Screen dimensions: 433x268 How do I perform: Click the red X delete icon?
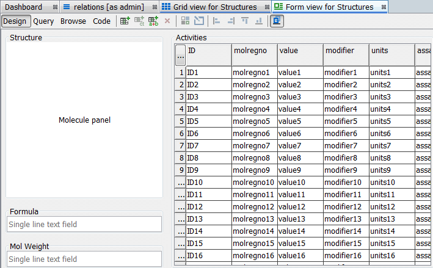(x=168, y=21)
